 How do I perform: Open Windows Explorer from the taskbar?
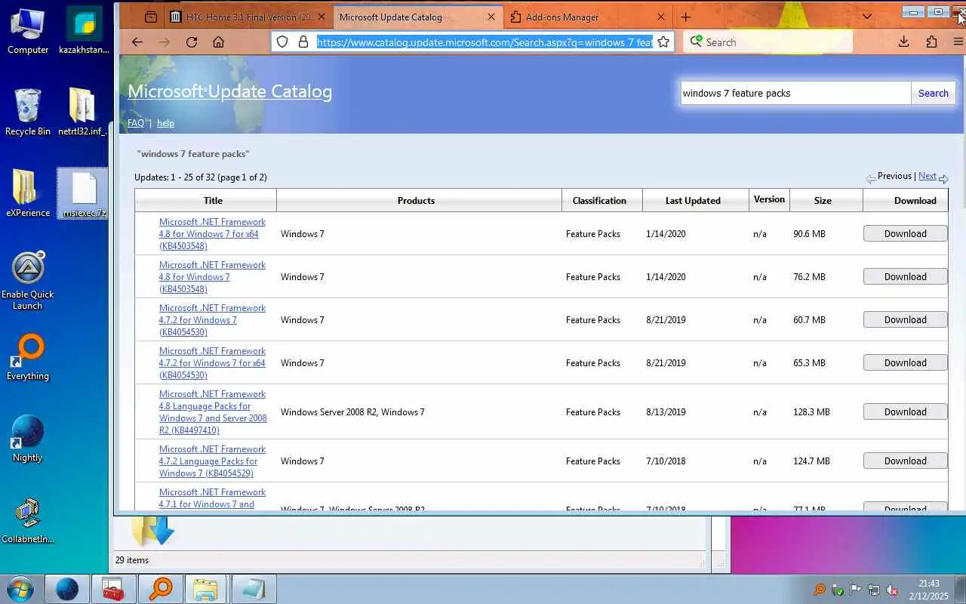(x=206, y=589)
